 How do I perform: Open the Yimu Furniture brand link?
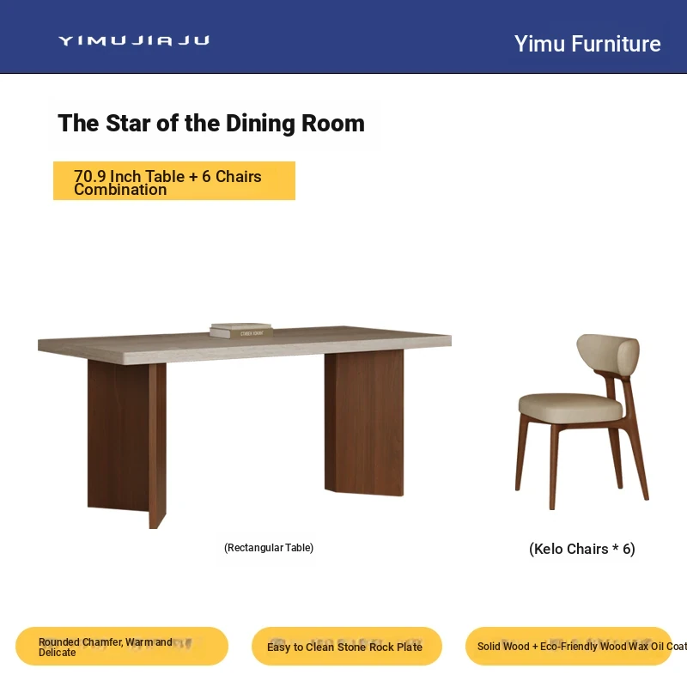pos(587,44)
